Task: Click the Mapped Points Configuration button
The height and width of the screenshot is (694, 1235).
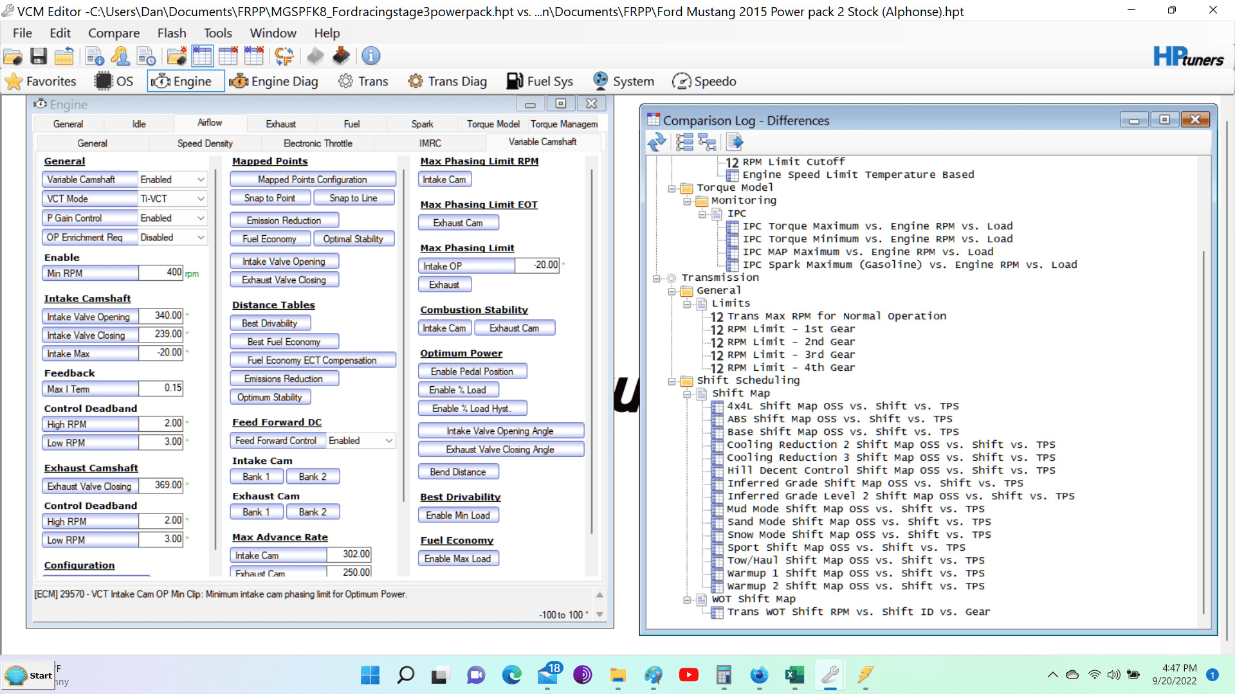Action: (x=313, y=180)
